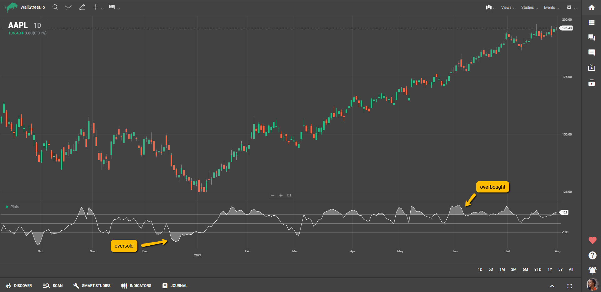Open the alerts bell icon

pyautogui.click(x=592, y=270)
